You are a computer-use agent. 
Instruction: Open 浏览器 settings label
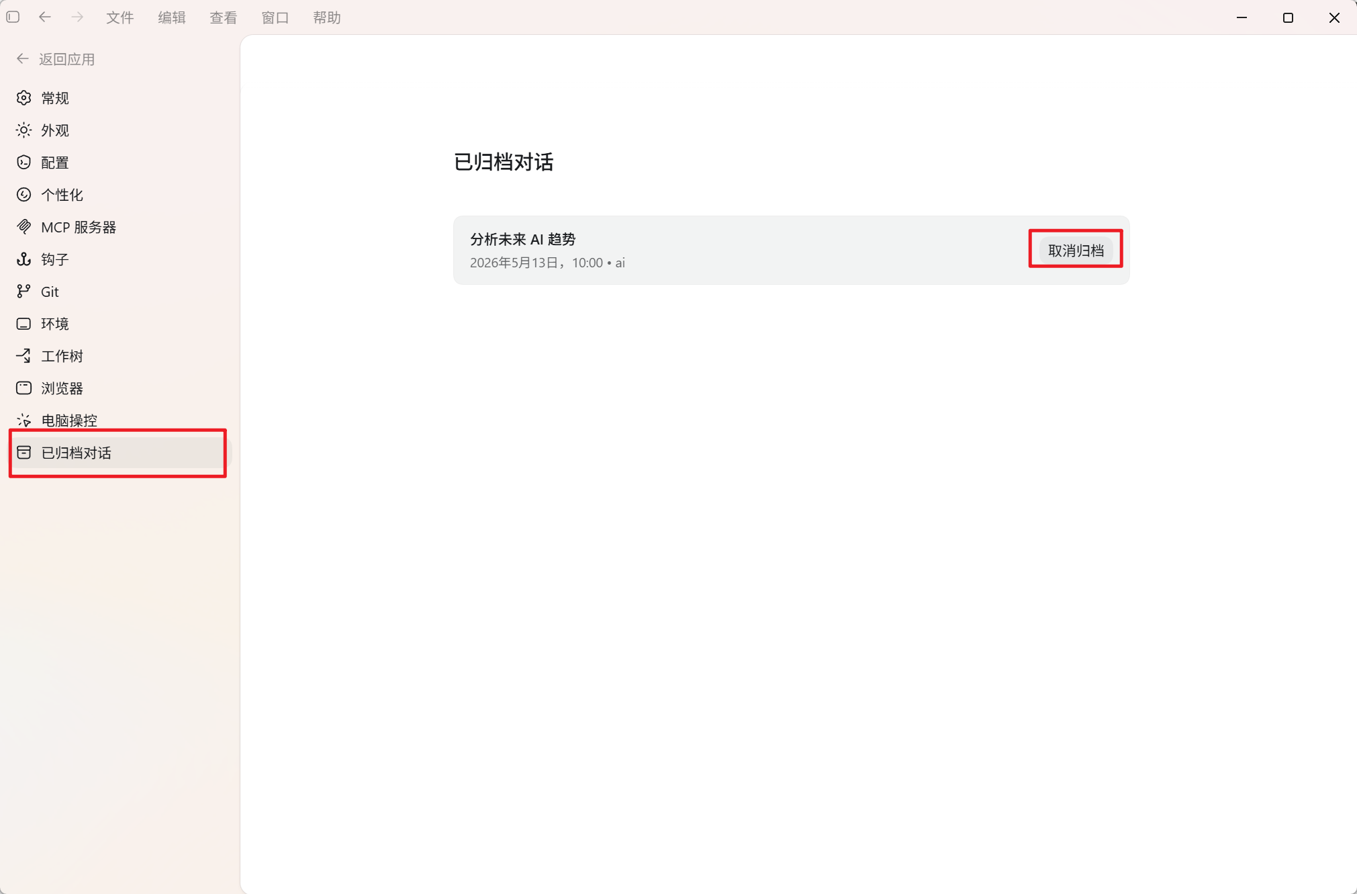pos(62,388)
